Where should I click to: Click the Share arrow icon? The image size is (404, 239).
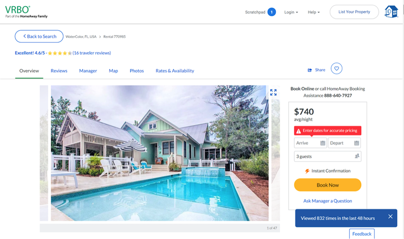pyautogui.click(x=310, y=70)
